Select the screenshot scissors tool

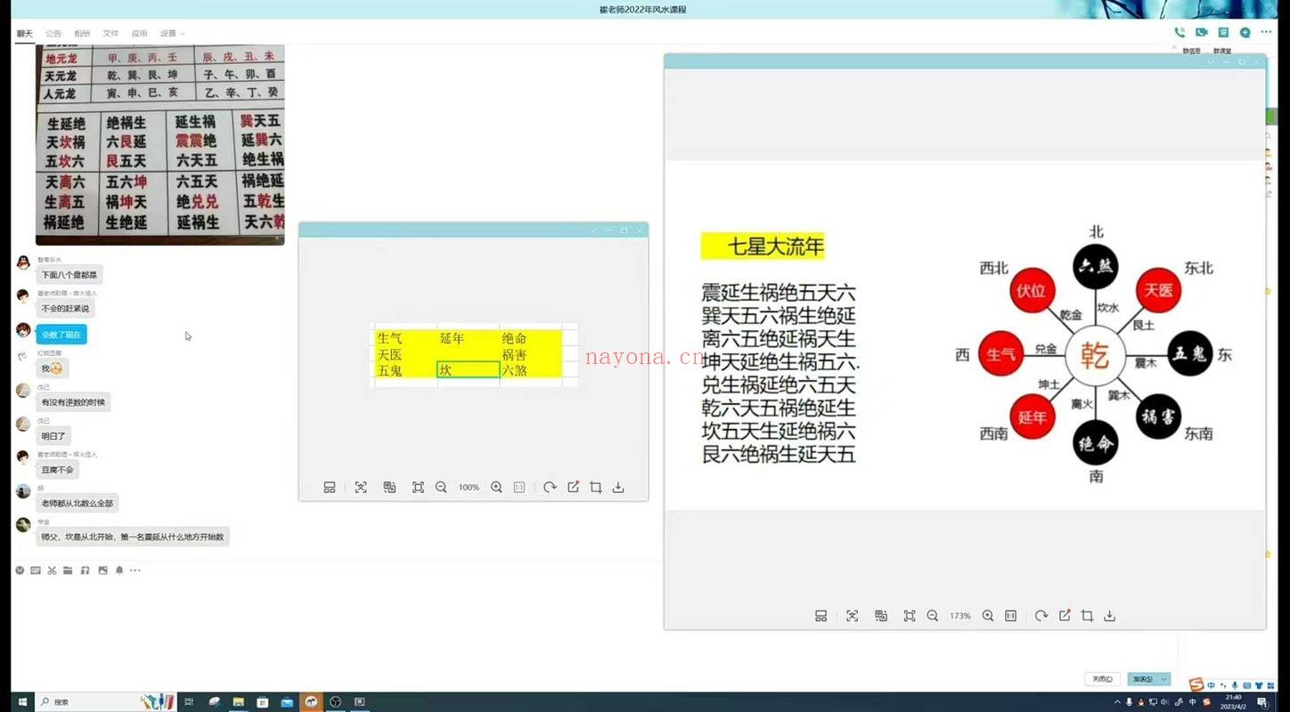(x=52, y=570)
